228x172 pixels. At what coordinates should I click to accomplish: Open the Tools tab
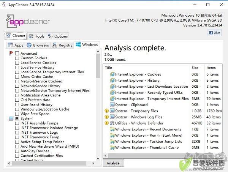pyautogui.click(x=36, y=36)
